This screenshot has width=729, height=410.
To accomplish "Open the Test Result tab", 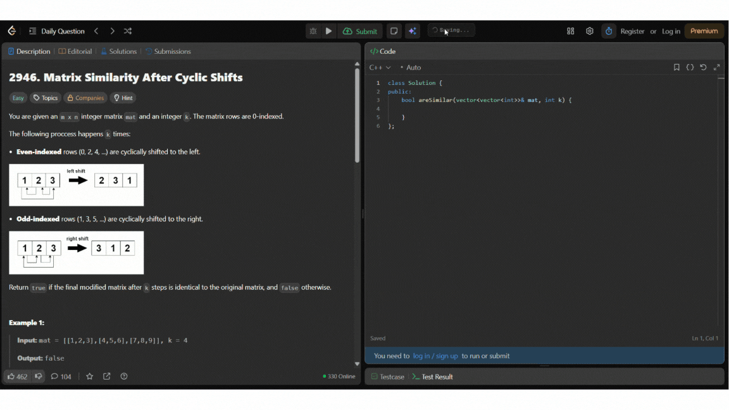I will [432, 376].
